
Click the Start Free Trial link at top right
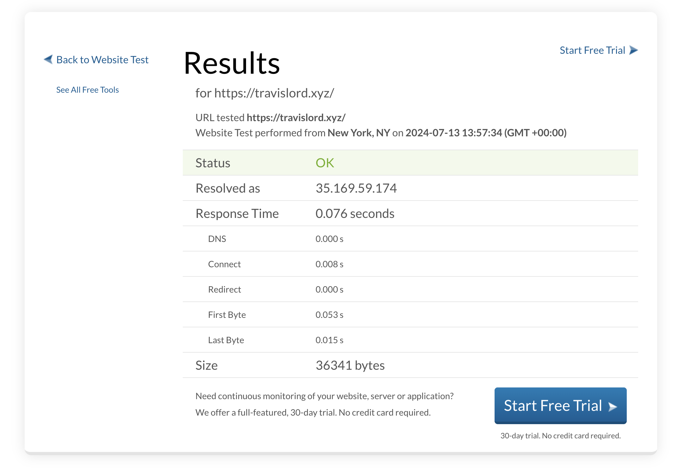(592, 50)
